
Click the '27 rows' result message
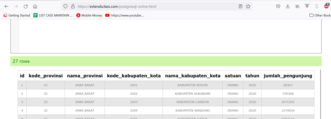coord(21,61)
